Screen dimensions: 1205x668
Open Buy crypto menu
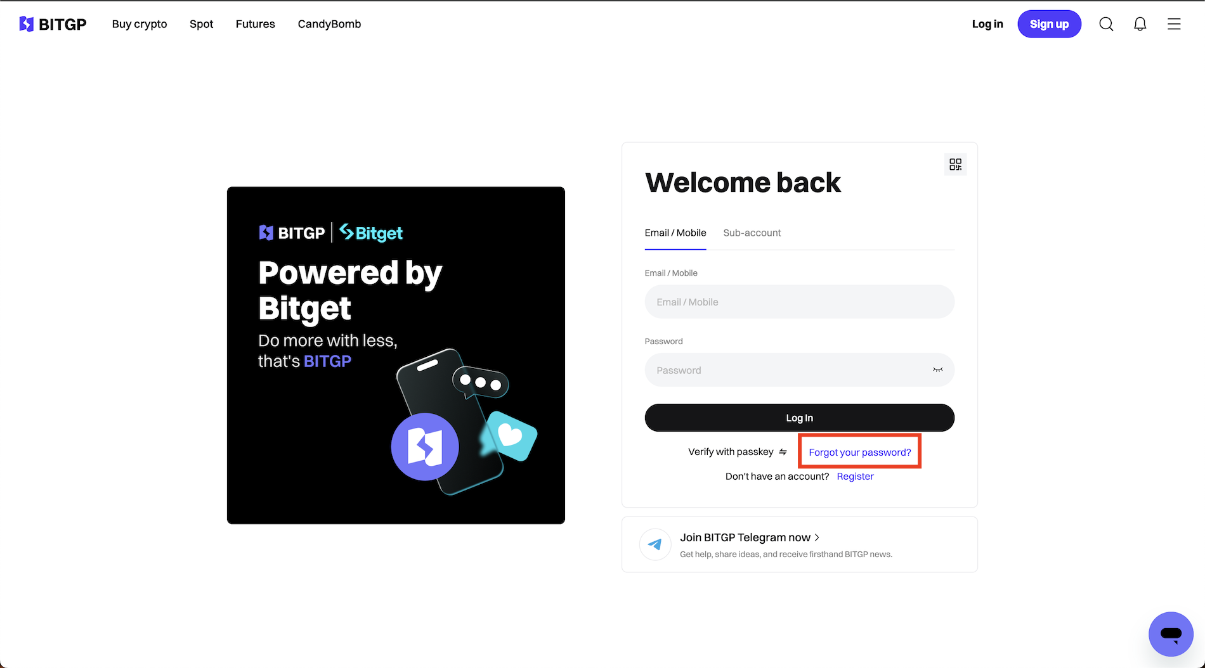tap(140, 24)
